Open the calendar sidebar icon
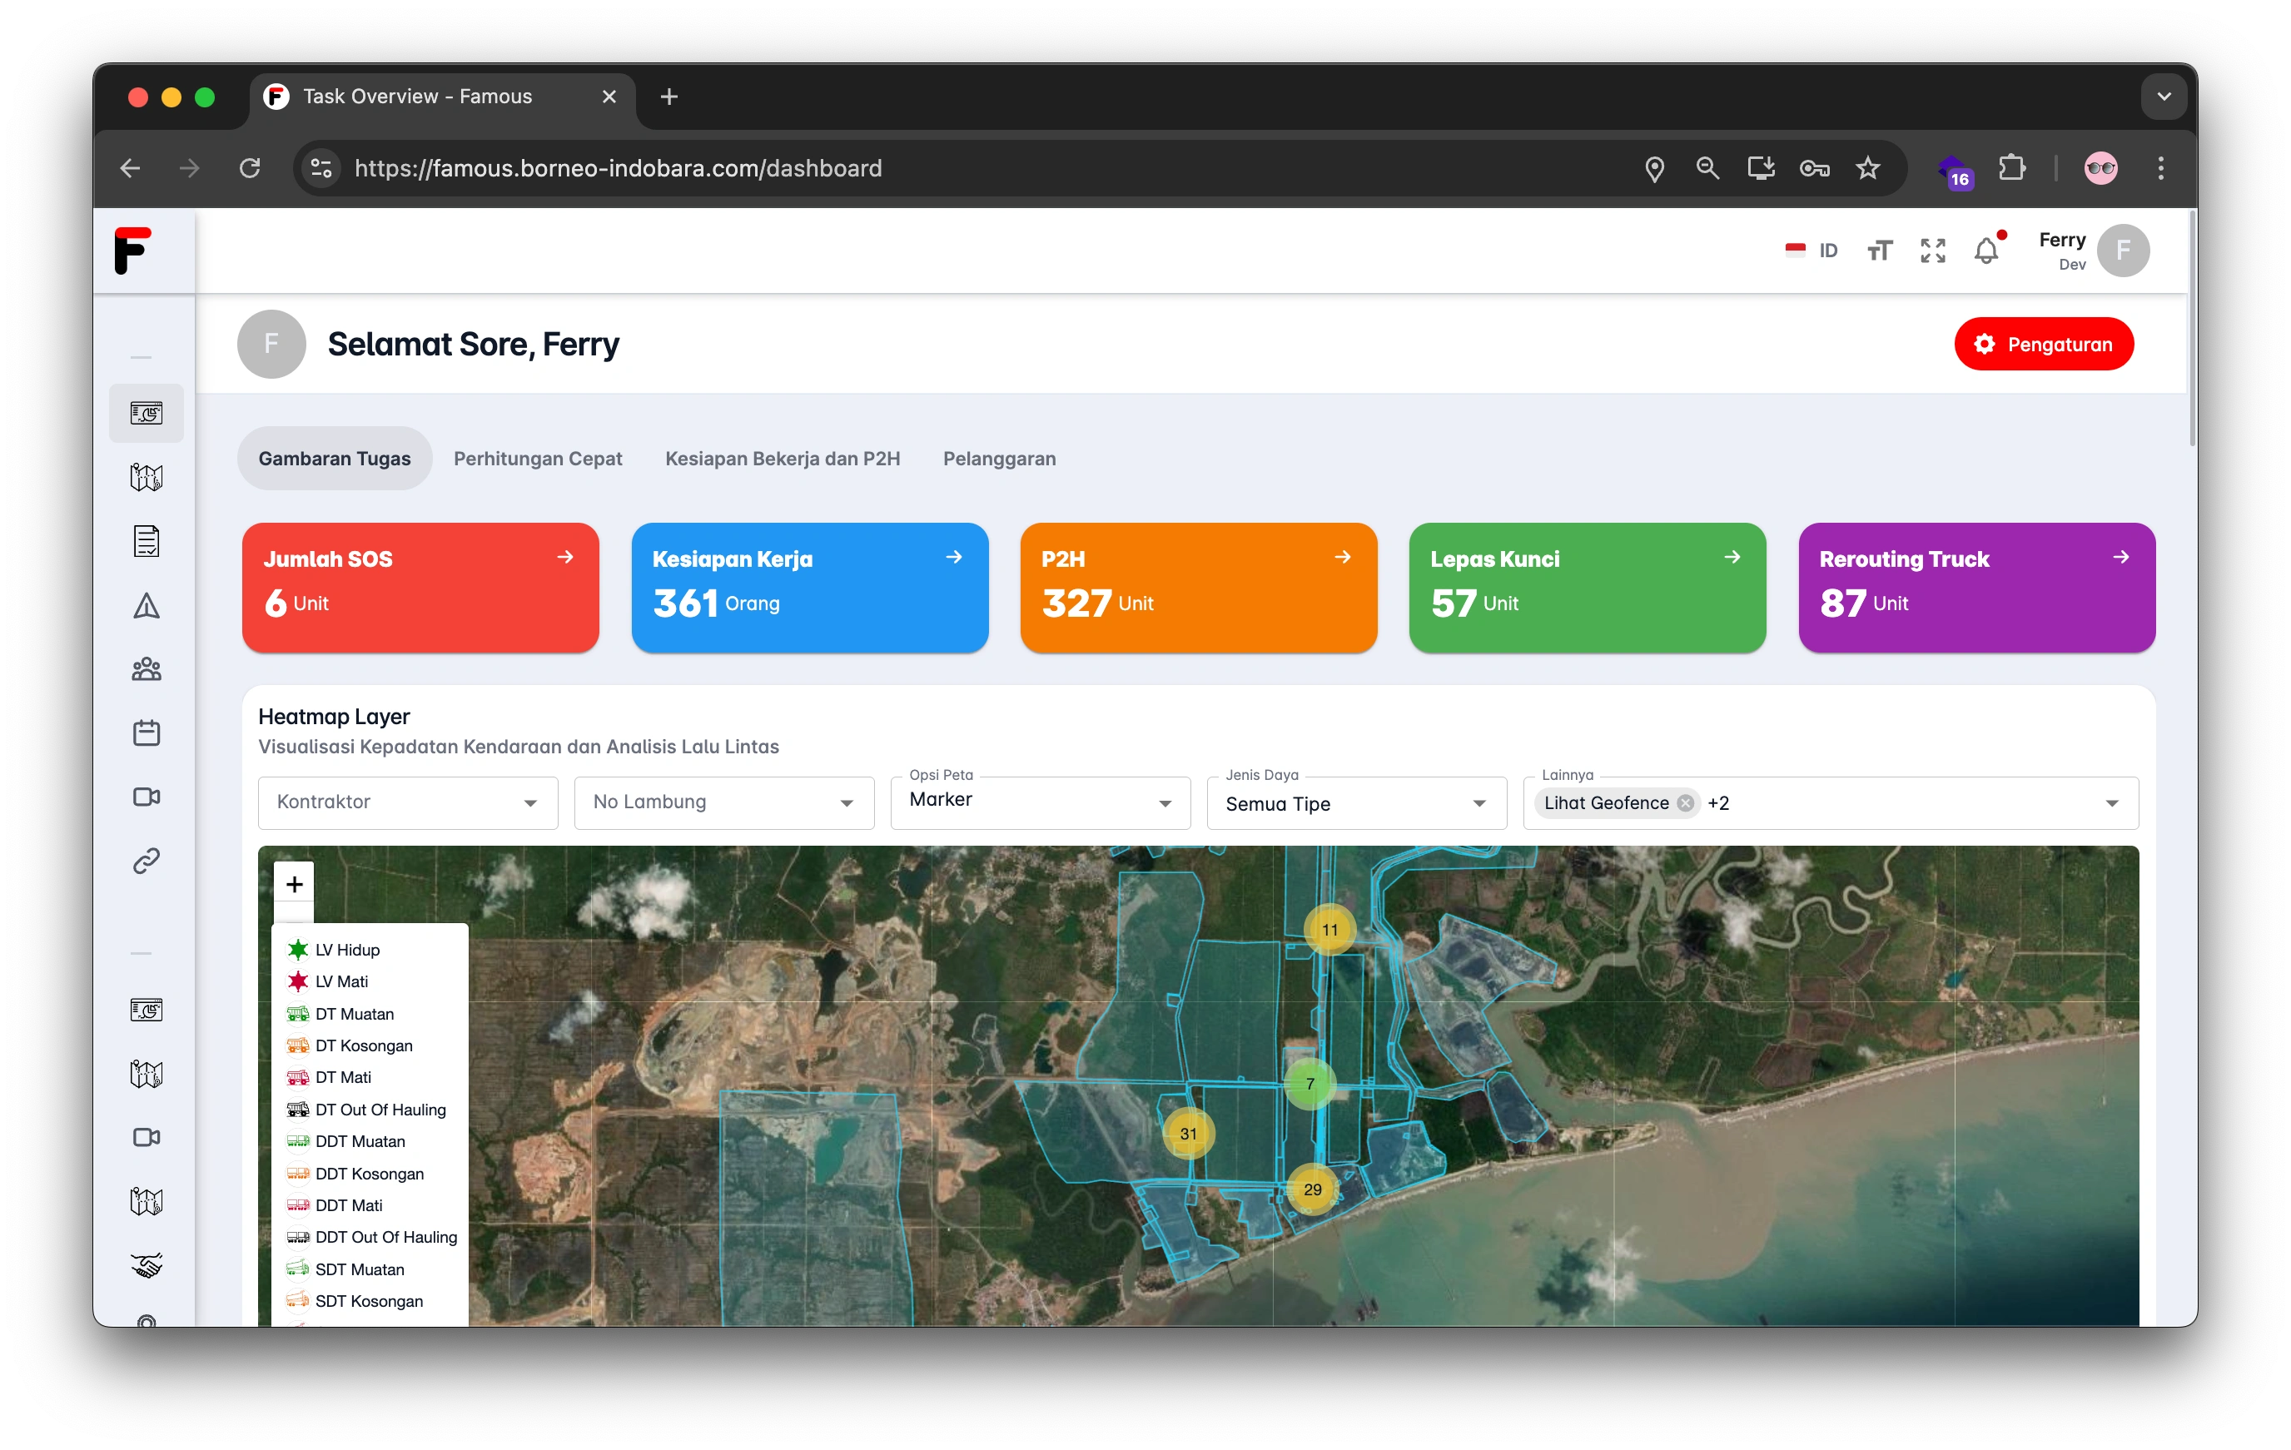The image size is (2291, 1450). coord(147,732)
